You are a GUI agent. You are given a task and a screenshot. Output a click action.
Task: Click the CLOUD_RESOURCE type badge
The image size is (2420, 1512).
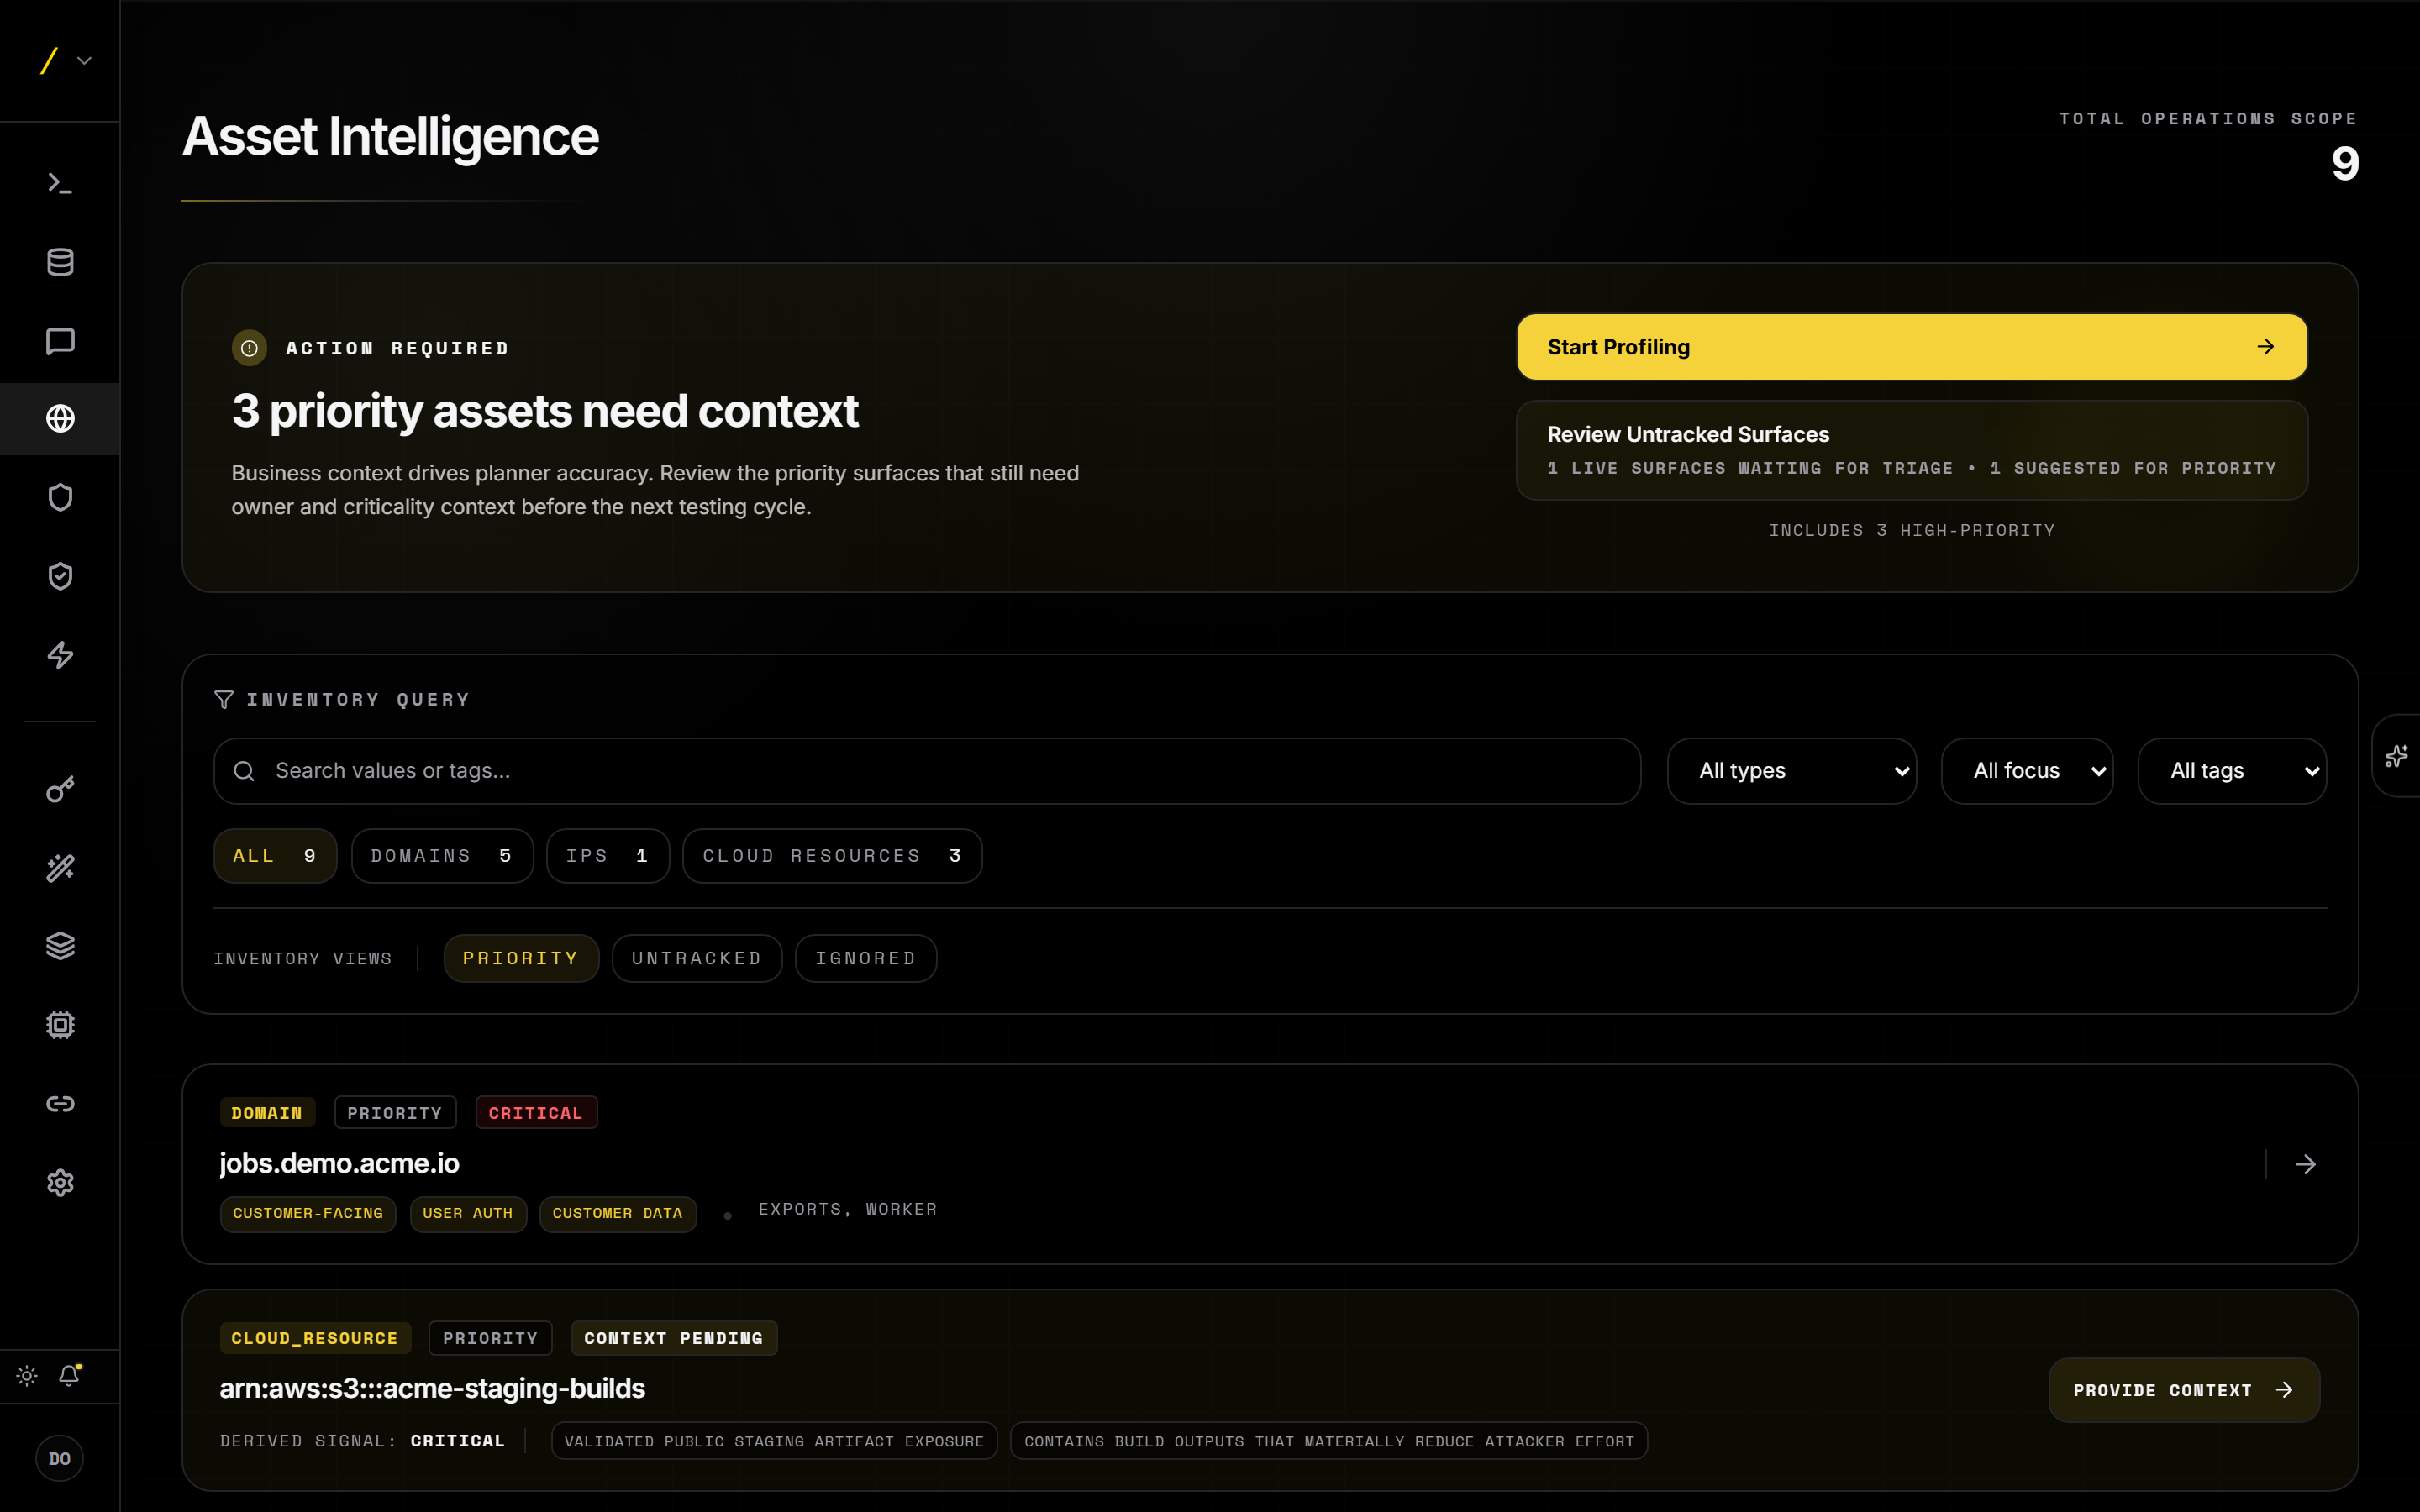315,1338
